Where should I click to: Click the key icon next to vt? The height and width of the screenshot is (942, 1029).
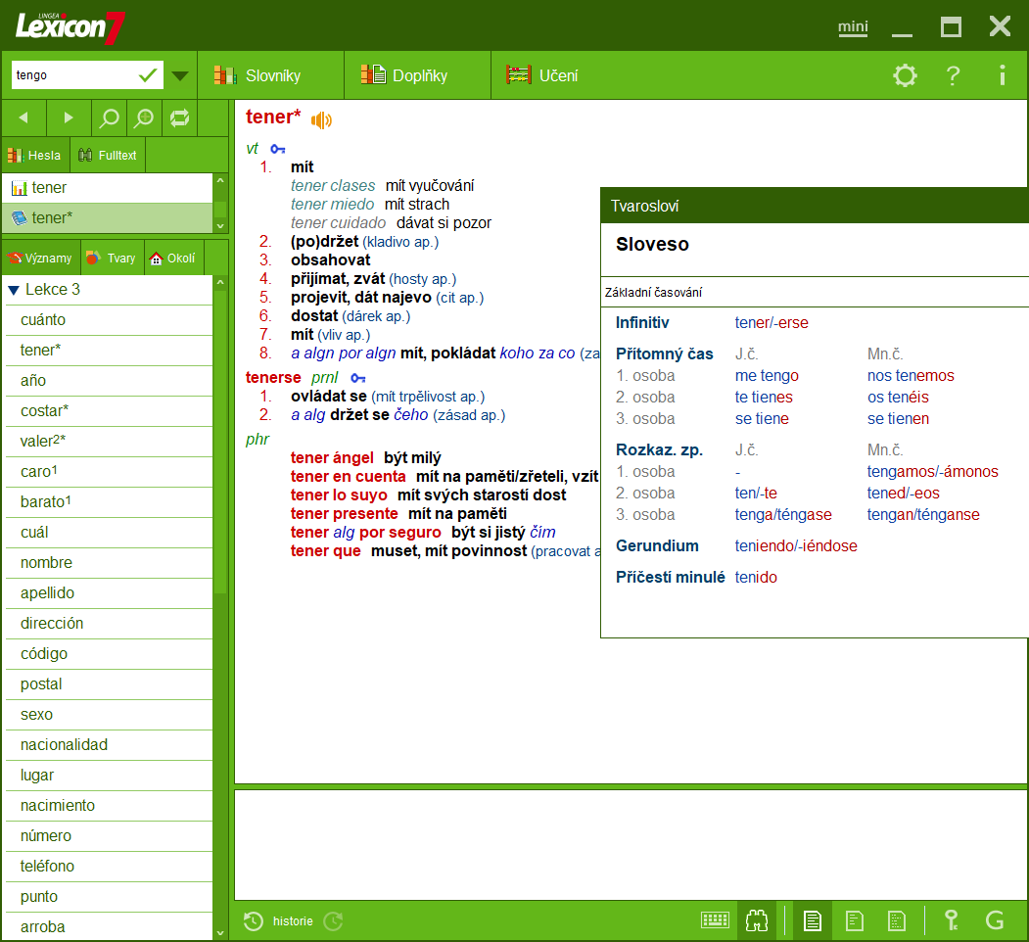[x=278, y=149]
